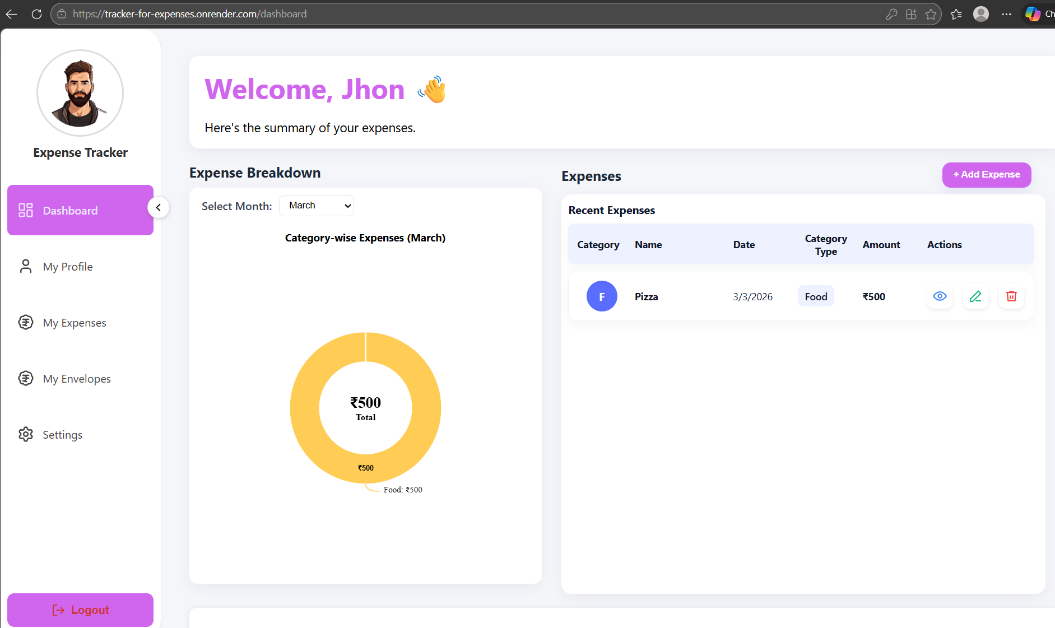Screen dimensions: 1055x628
Task: Open browser settings and more menu
Action: 1006,14
